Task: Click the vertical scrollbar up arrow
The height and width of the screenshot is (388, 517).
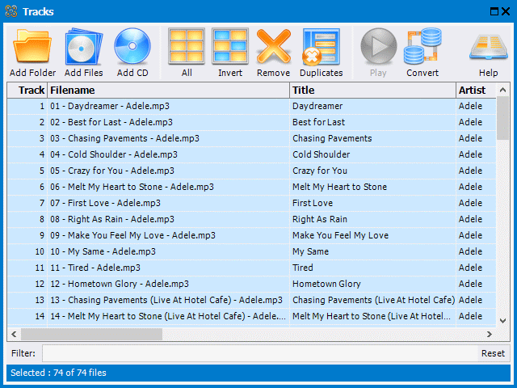Action: [x=502, y=90]
